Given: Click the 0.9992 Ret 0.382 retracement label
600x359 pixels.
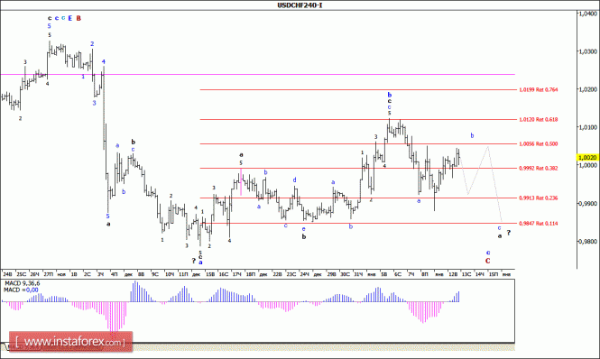Looking at the screenshot, I should [538, 168].
